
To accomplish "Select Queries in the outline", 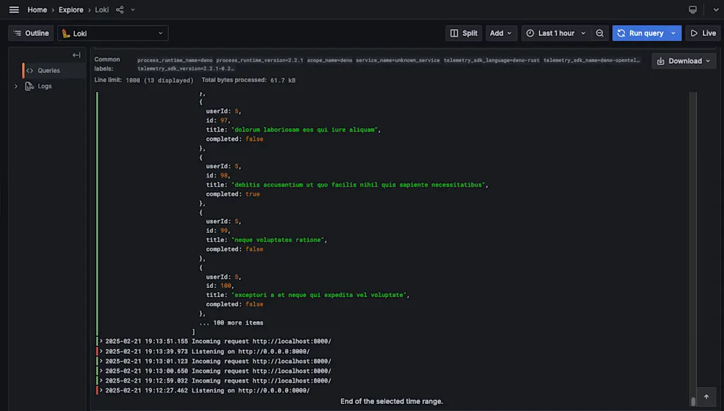I will 49,71.
